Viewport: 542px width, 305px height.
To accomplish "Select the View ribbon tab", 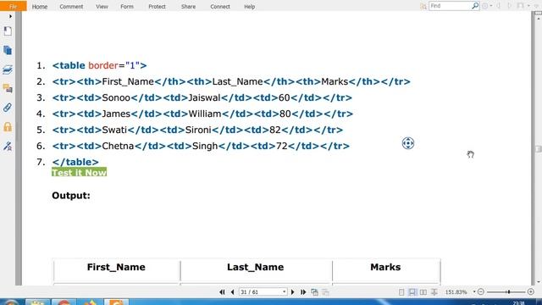I will pos(102,7).
